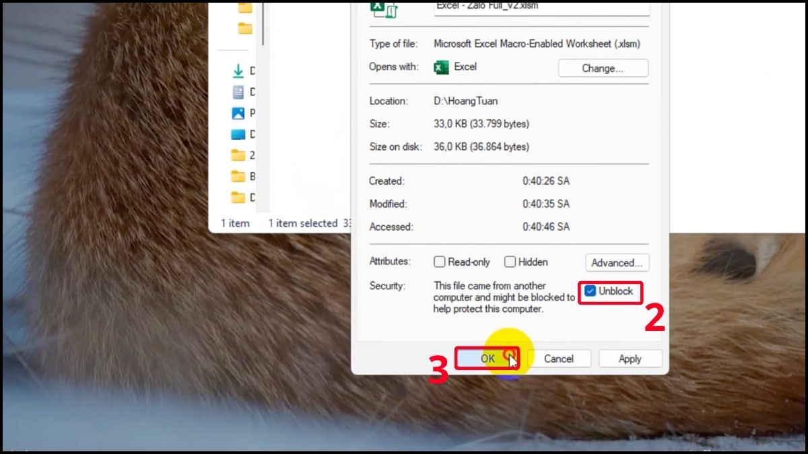Click the Accessed time 0:40:46 SA
The image size is (808, 454).
tap(546, 227)
